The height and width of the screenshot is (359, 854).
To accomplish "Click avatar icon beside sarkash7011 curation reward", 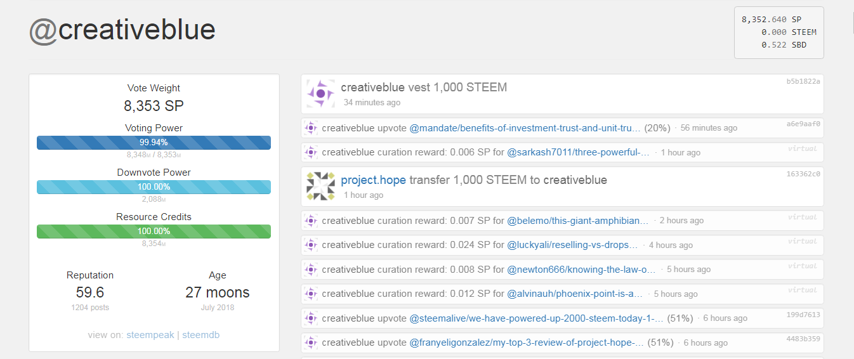I will click(x=311, y=153).
